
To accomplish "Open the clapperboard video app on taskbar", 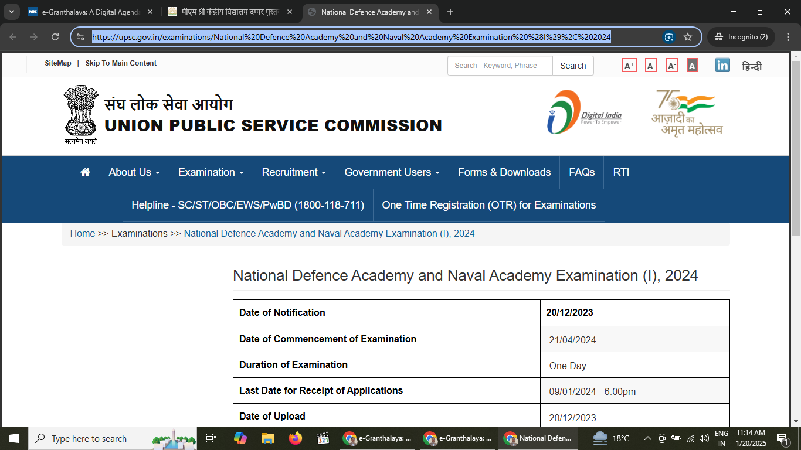I will [x=323, y=438].
